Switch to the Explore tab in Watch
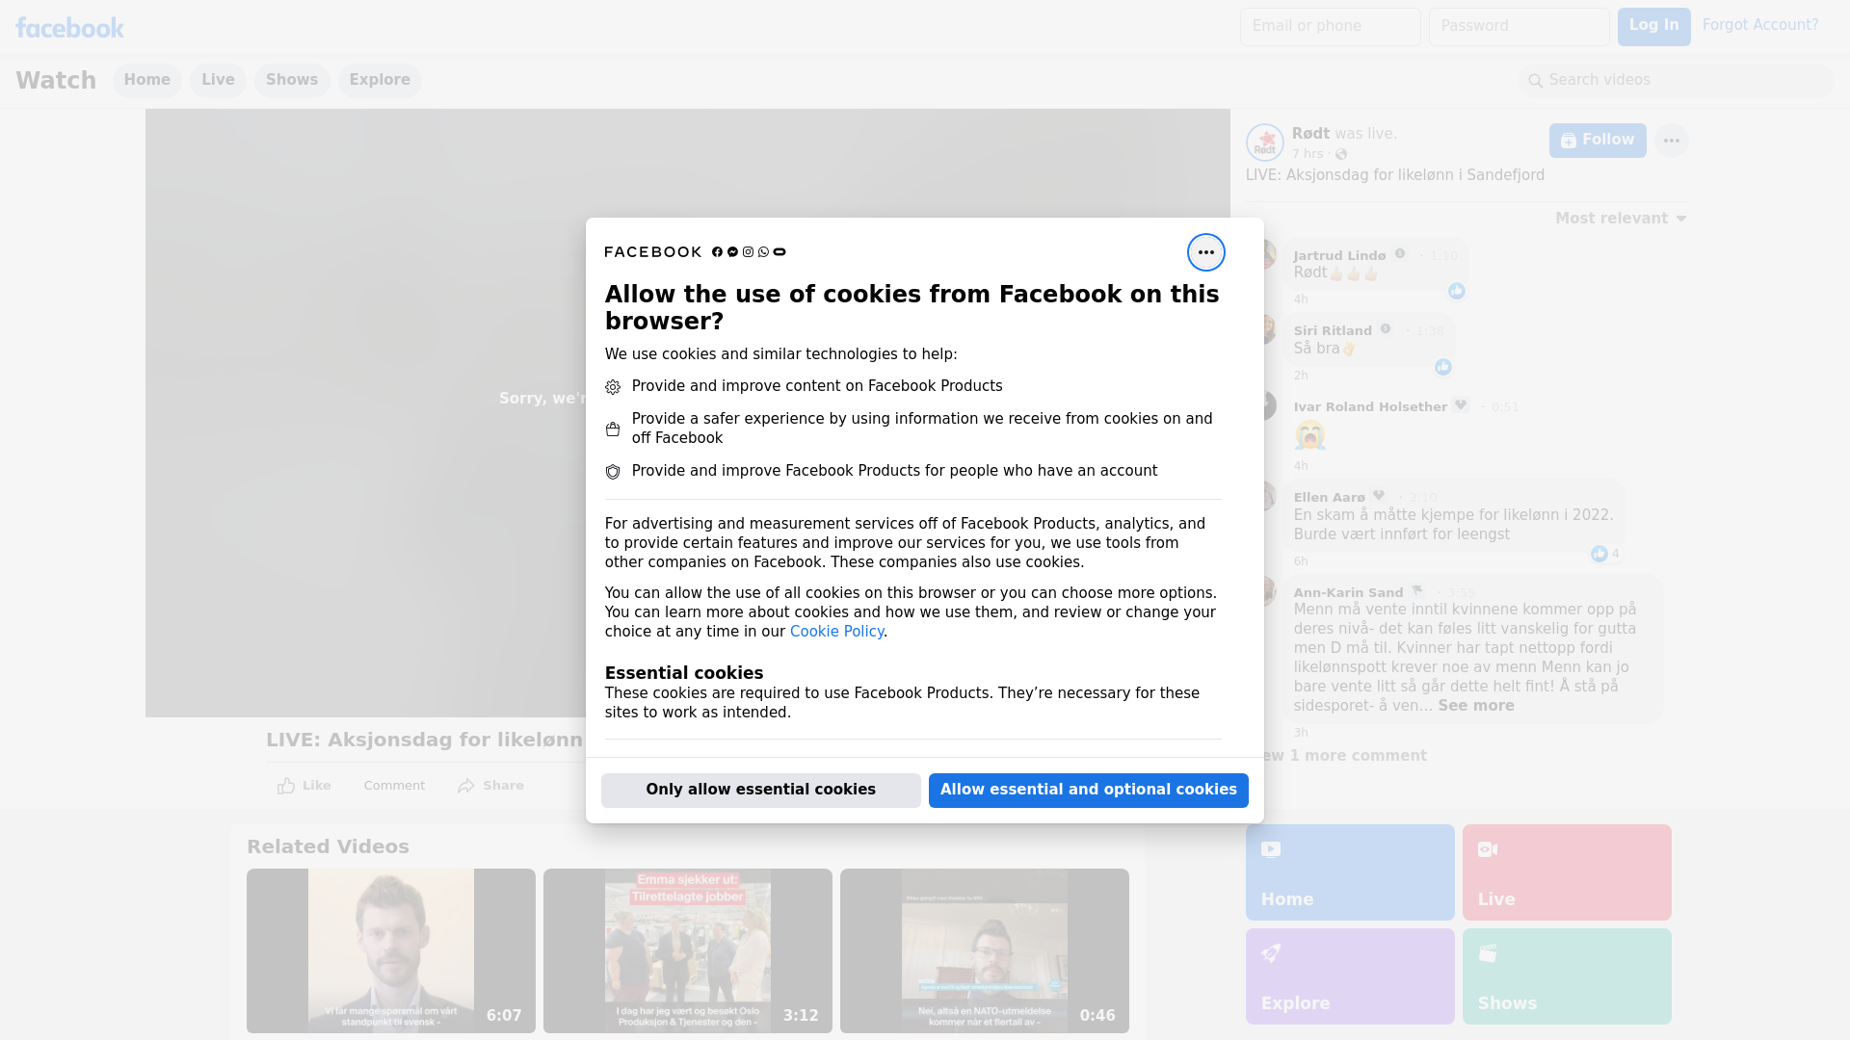The width and height of the screenshot is (1850, 1040). 379,80
